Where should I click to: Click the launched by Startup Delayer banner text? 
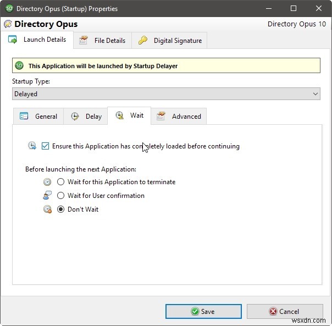point(103,66)
